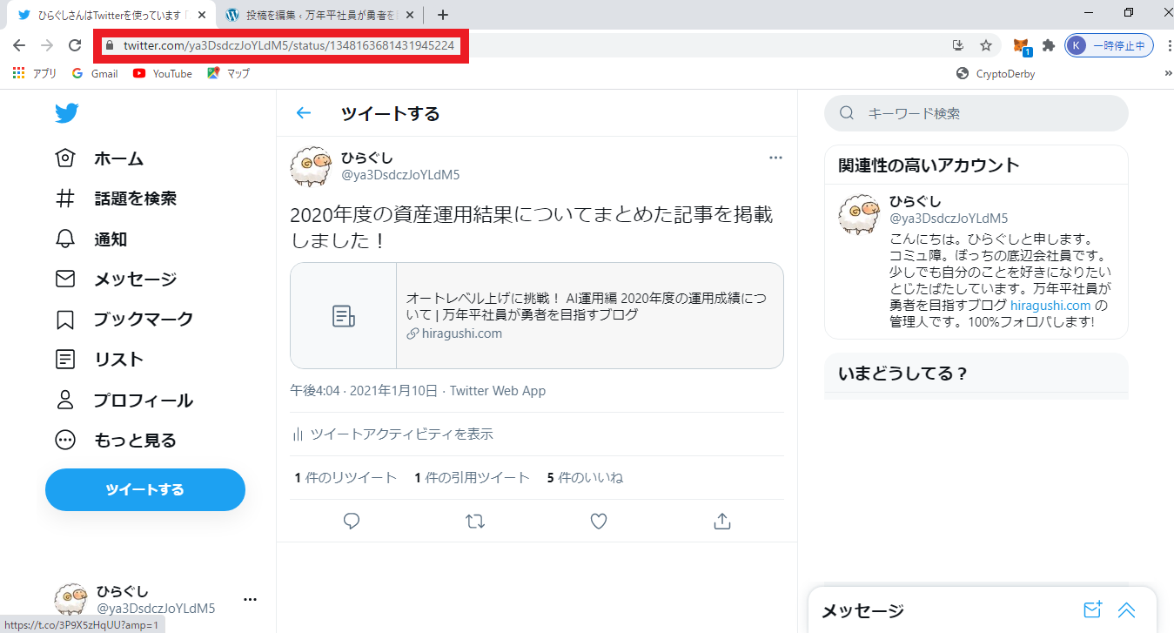Open the tweet's three-dot options menu
The image size is (1174, 633).
775,158
